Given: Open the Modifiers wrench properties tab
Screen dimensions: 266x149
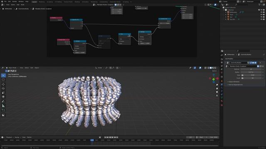Looking at the screenshot, I should pos(222,84).
